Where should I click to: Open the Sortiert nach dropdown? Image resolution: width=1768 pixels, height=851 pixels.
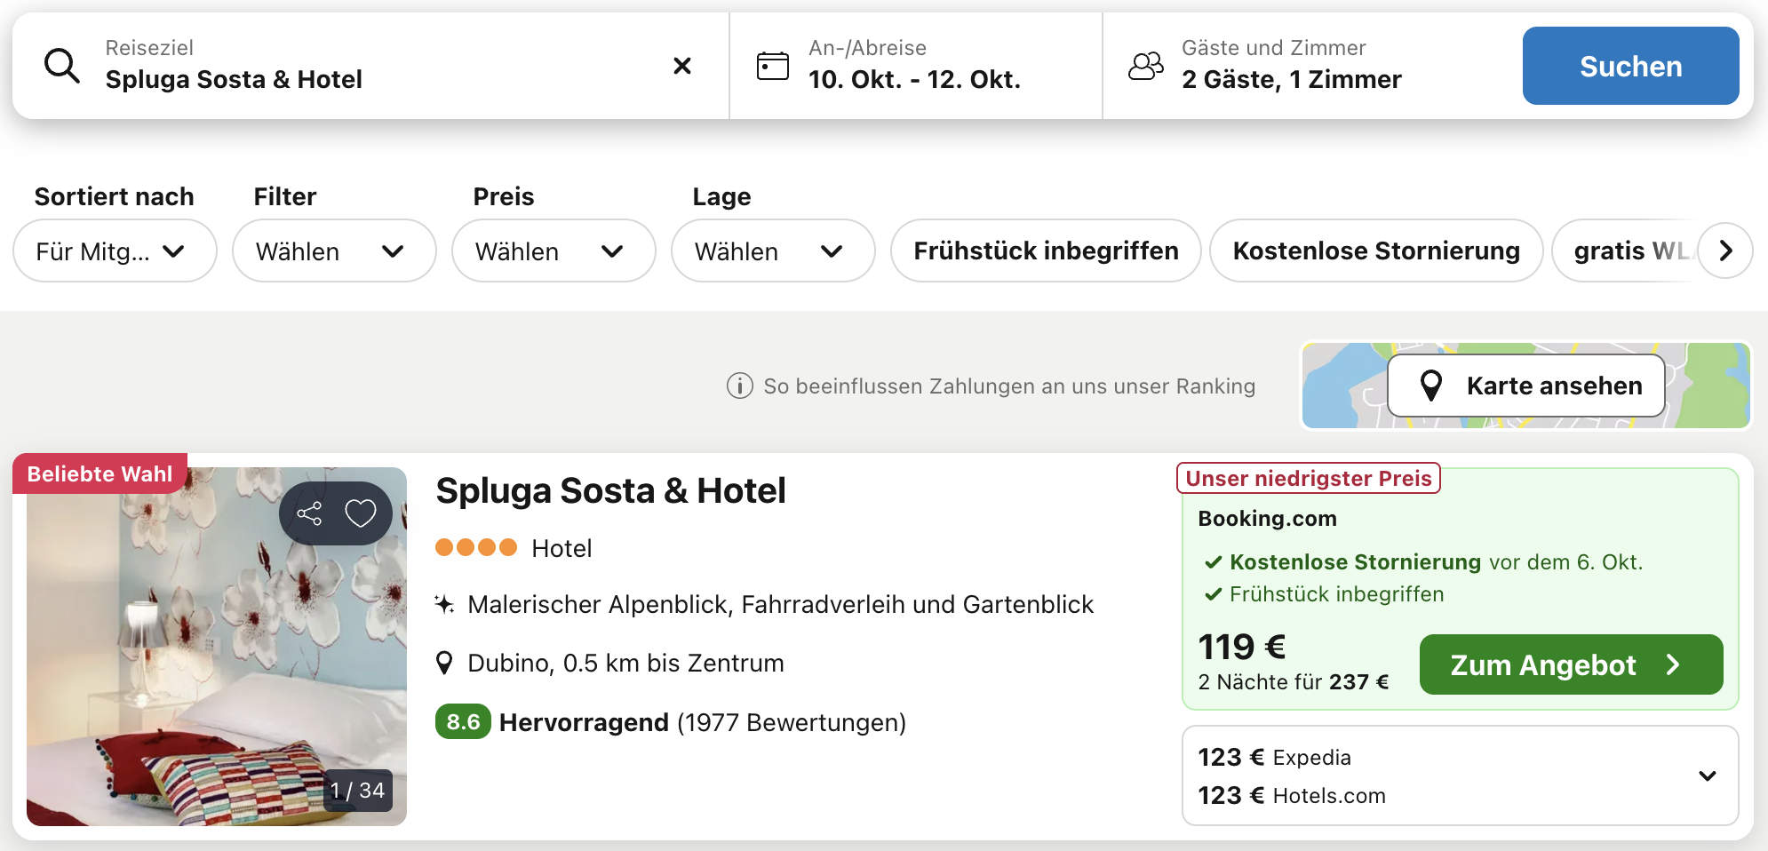click(115, 251)
